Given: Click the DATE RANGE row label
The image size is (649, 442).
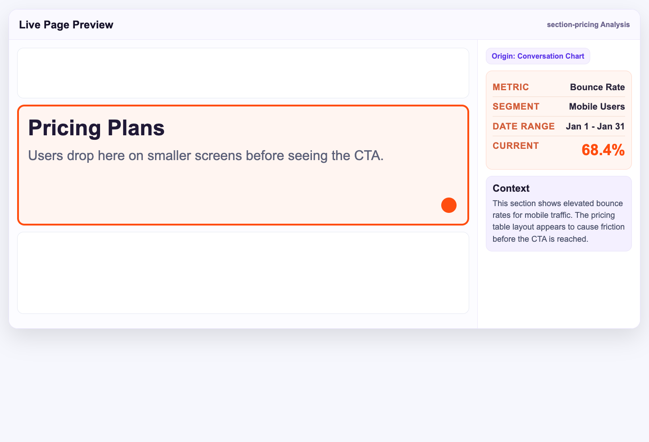Looking at the screenshot, I should point(524,126).
